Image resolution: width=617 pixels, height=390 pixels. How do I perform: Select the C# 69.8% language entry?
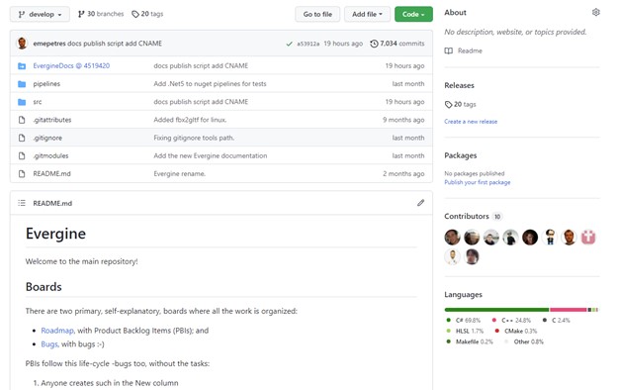[463, 321]
